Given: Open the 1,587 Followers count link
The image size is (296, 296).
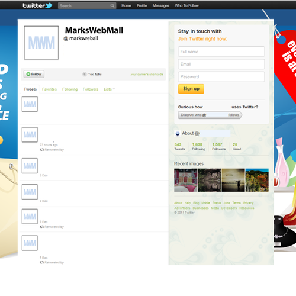Looking at the screenshot, I should (218, 146).
